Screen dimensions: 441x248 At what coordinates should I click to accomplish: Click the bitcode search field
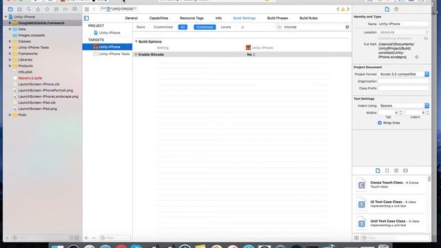pyautogui.click(x=313, y=27)
